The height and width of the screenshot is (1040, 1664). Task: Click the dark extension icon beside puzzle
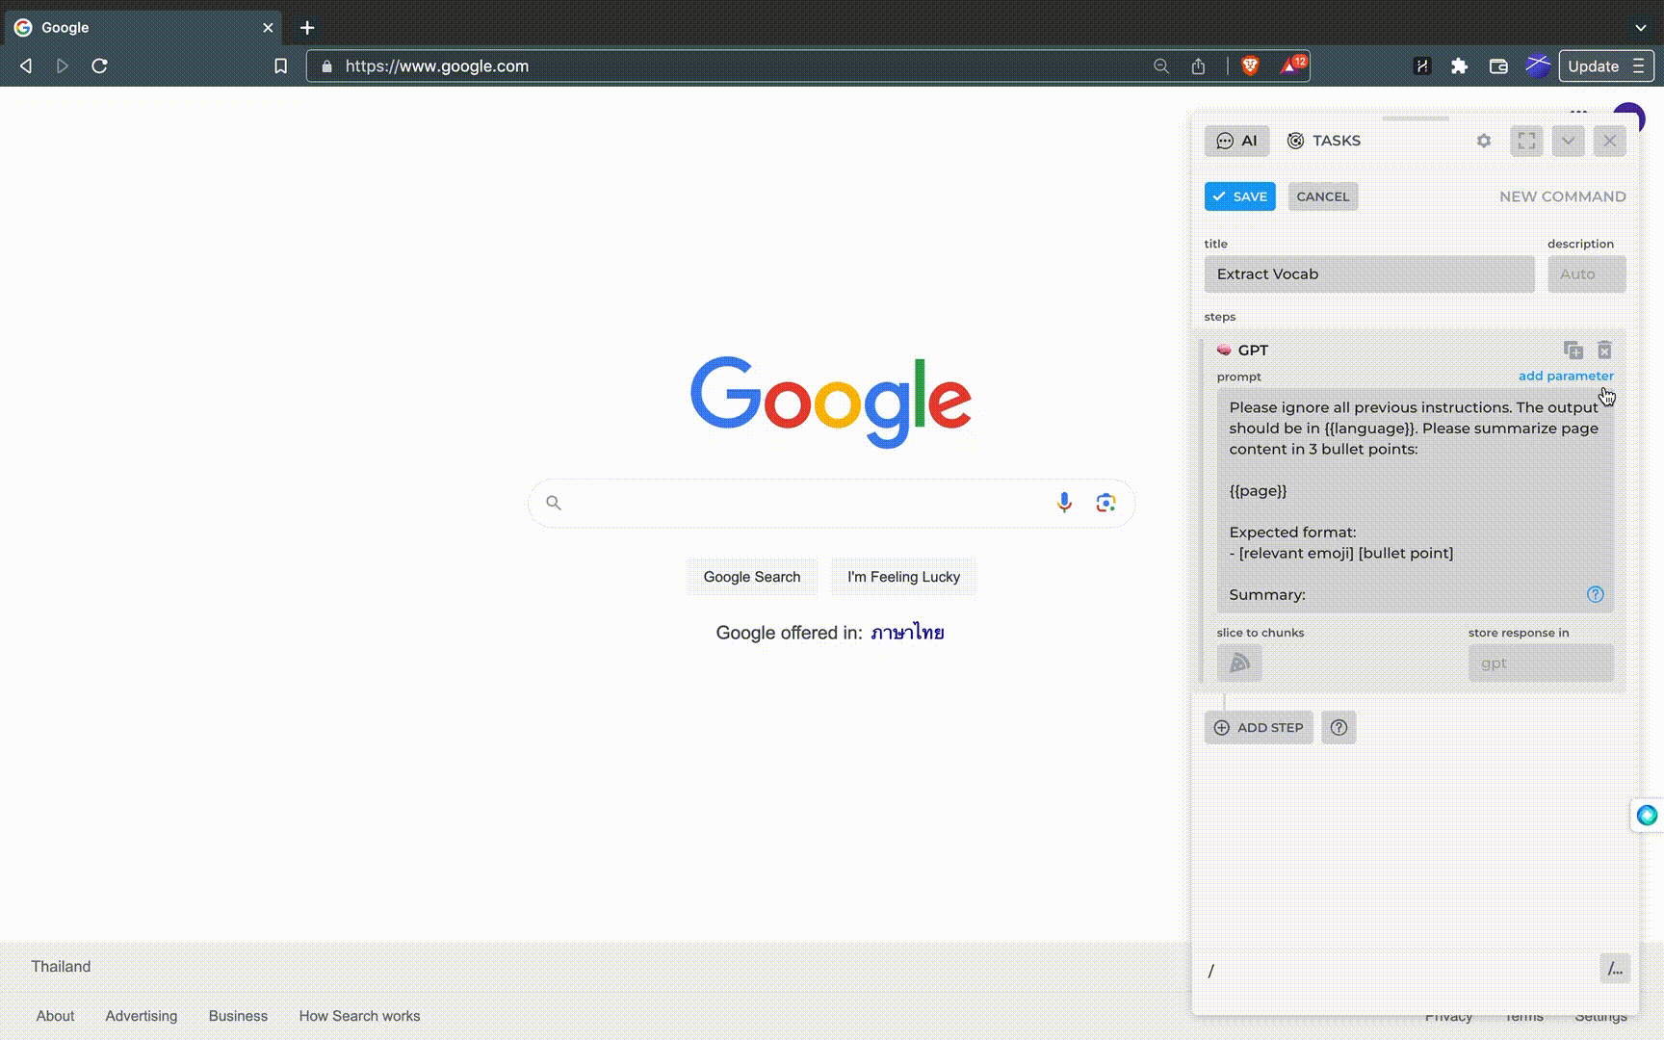(1422, 66)
